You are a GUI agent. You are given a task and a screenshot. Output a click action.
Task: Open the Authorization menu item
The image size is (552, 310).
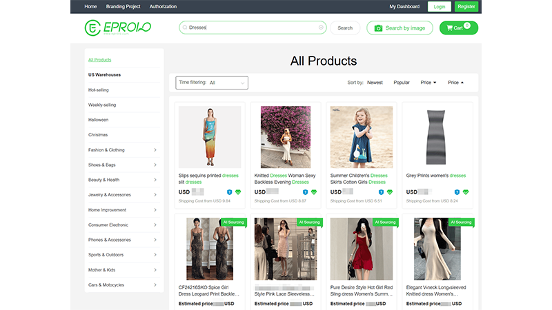pos(163,6)
